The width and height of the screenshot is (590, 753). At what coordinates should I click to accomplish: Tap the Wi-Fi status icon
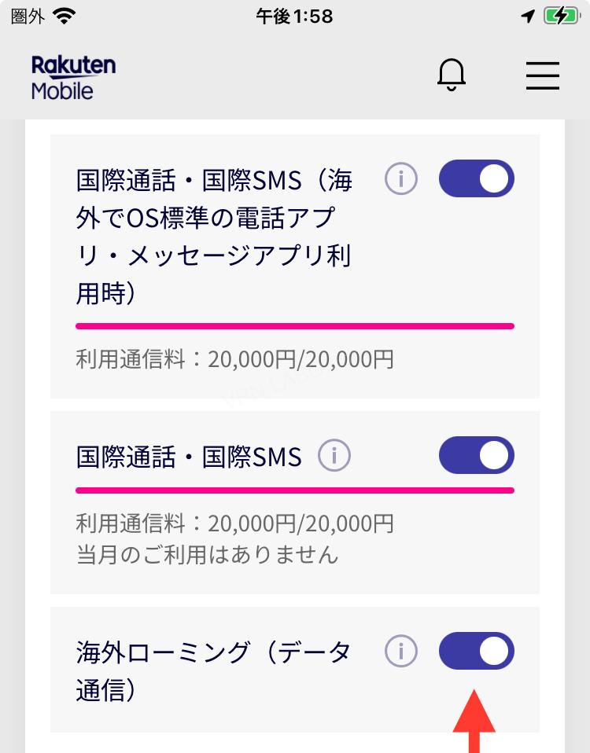(65, 16)
